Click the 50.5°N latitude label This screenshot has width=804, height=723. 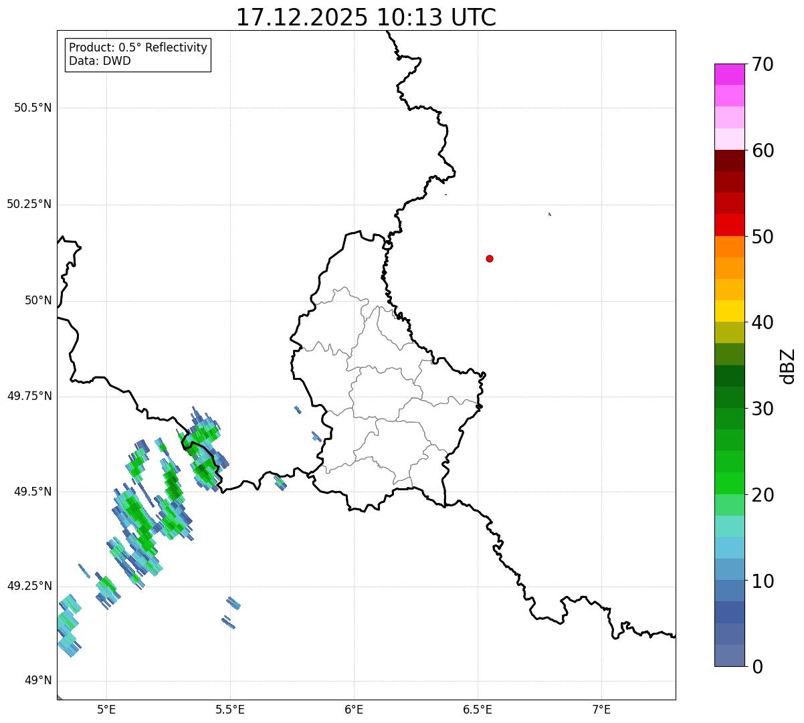[32, 108]
